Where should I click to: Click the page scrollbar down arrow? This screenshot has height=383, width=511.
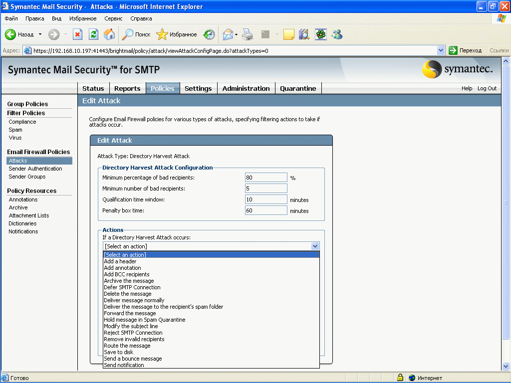(506, 366)
